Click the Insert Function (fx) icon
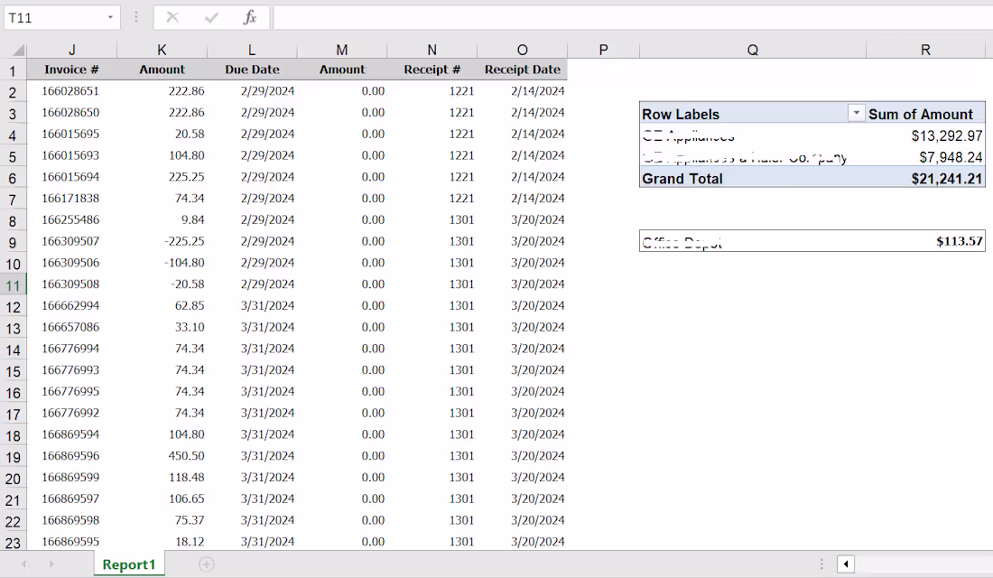Image resolution: width=993 pixels, height=578 pixels. (250, 17)
